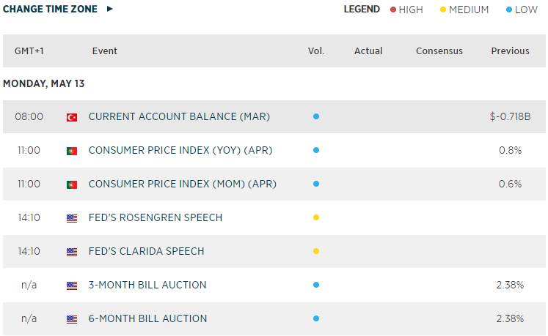The height and width of the screenshot is (336, 548).
Task: Click US flag beside 3-Month Bill Auction
Action: [x=72, y=285]
